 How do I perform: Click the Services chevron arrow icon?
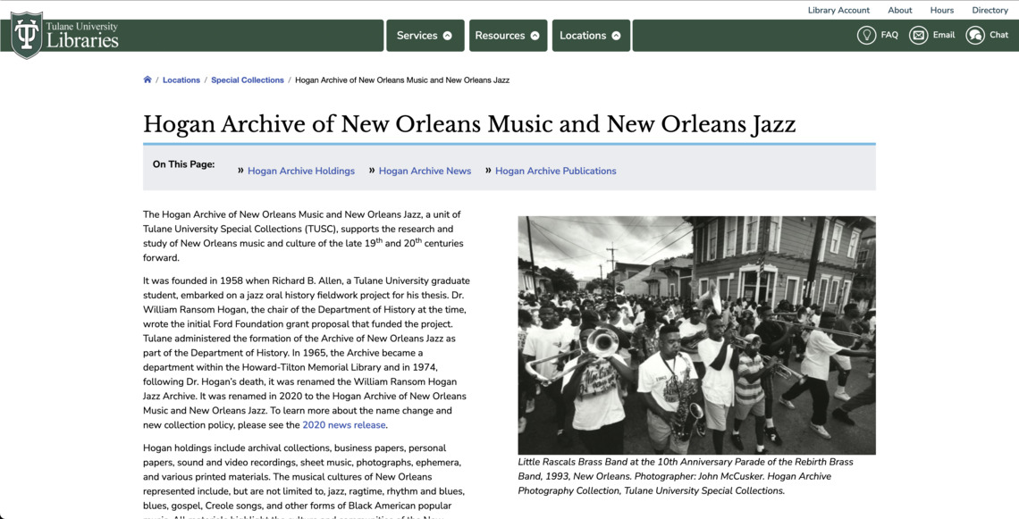pyautogui.click(x=448, y=36)
